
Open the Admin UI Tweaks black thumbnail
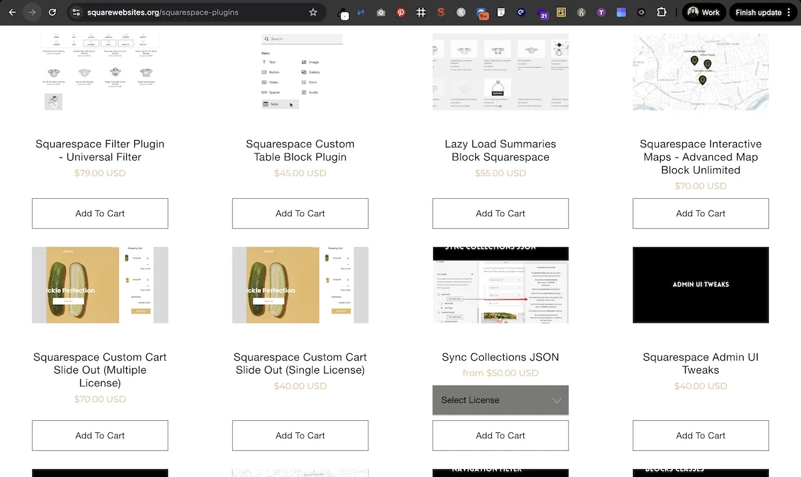pos(701,285)
